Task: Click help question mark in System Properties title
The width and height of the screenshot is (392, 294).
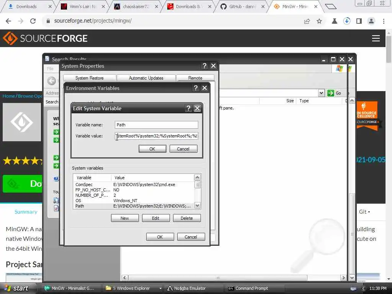Action: tap(204, 66)
